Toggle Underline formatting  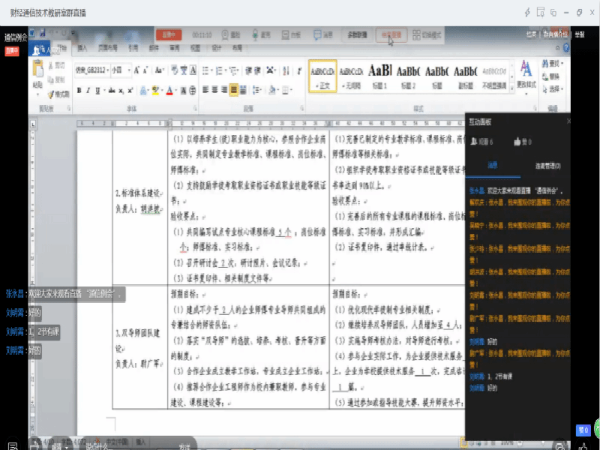(97, 90)
